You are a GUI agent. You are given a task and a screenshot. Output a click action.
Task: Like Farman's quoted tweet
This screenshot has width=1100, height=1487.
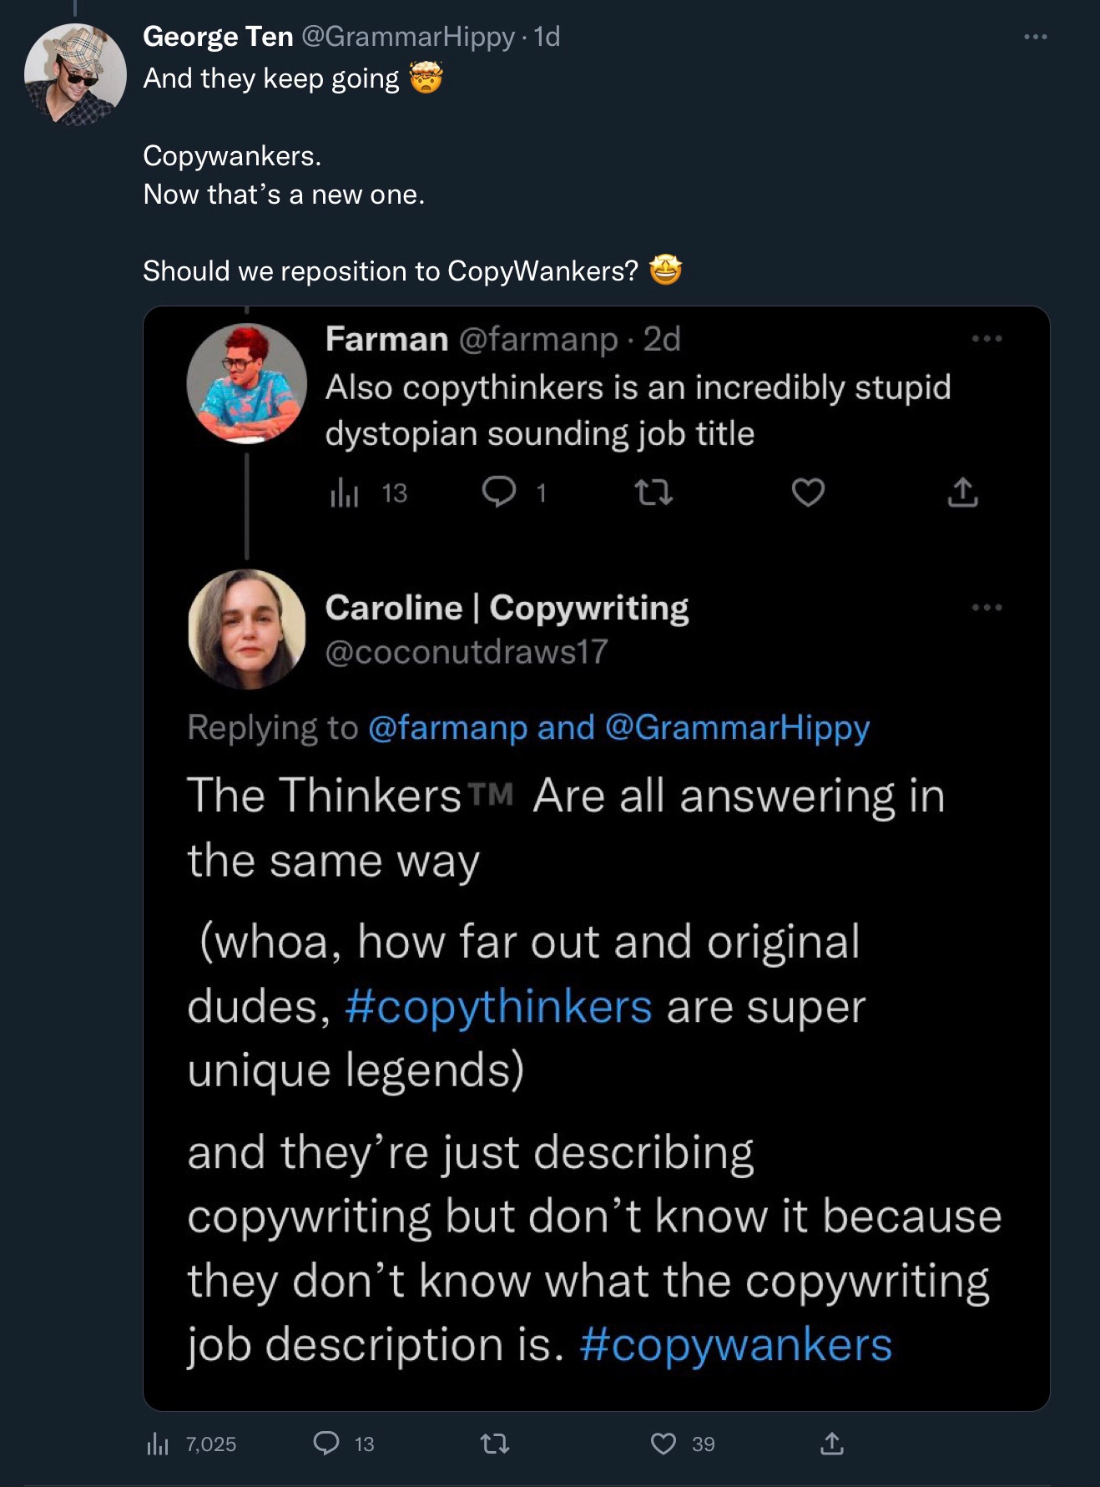pos(807,493)
